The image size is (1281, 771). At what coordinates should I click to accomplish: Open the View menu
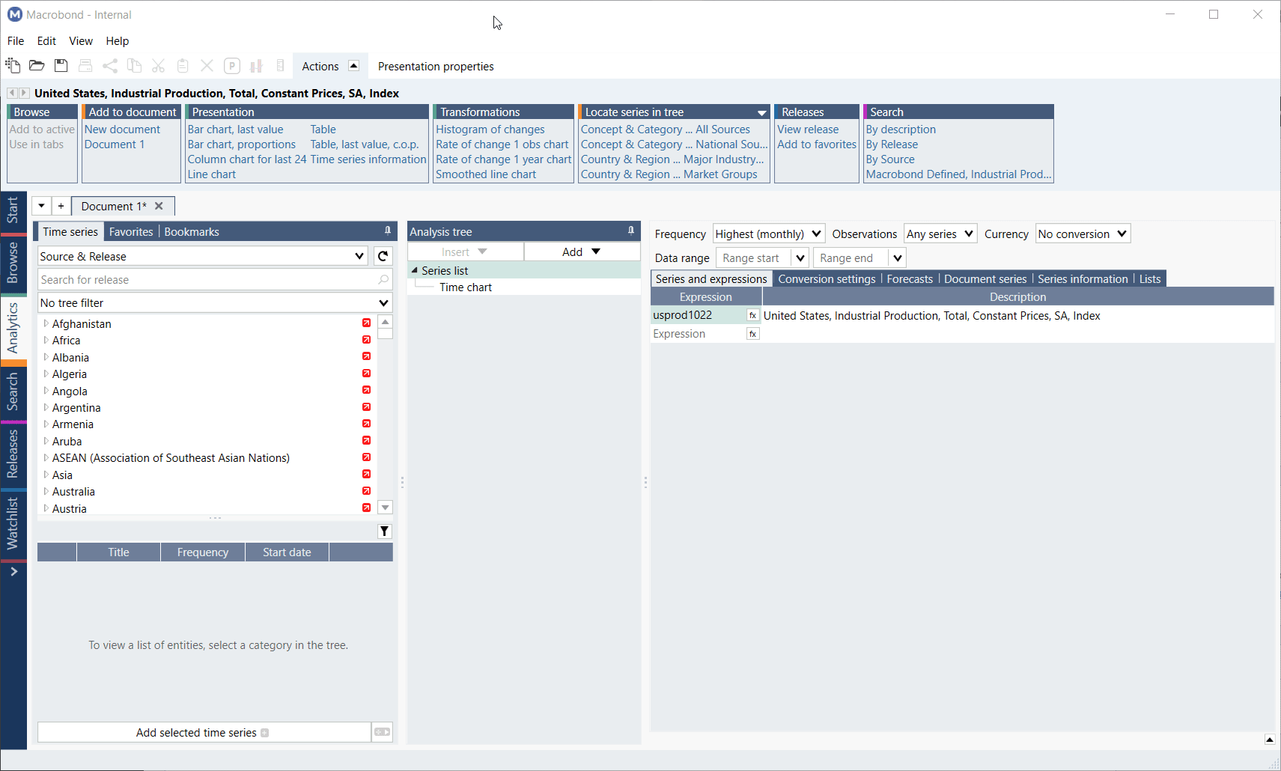81,40
